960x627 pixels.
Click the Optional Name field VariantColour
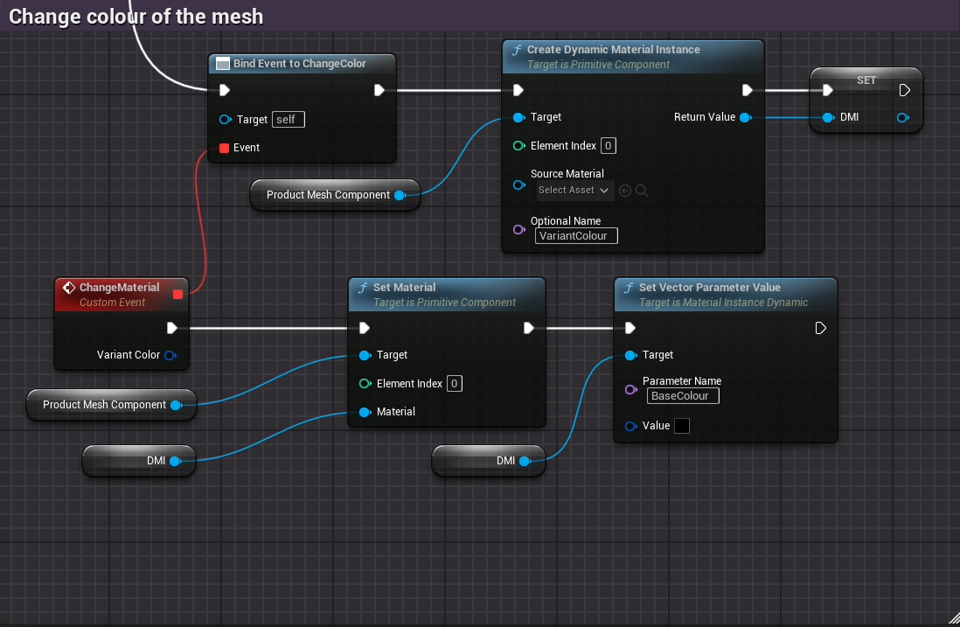[576, 235]
